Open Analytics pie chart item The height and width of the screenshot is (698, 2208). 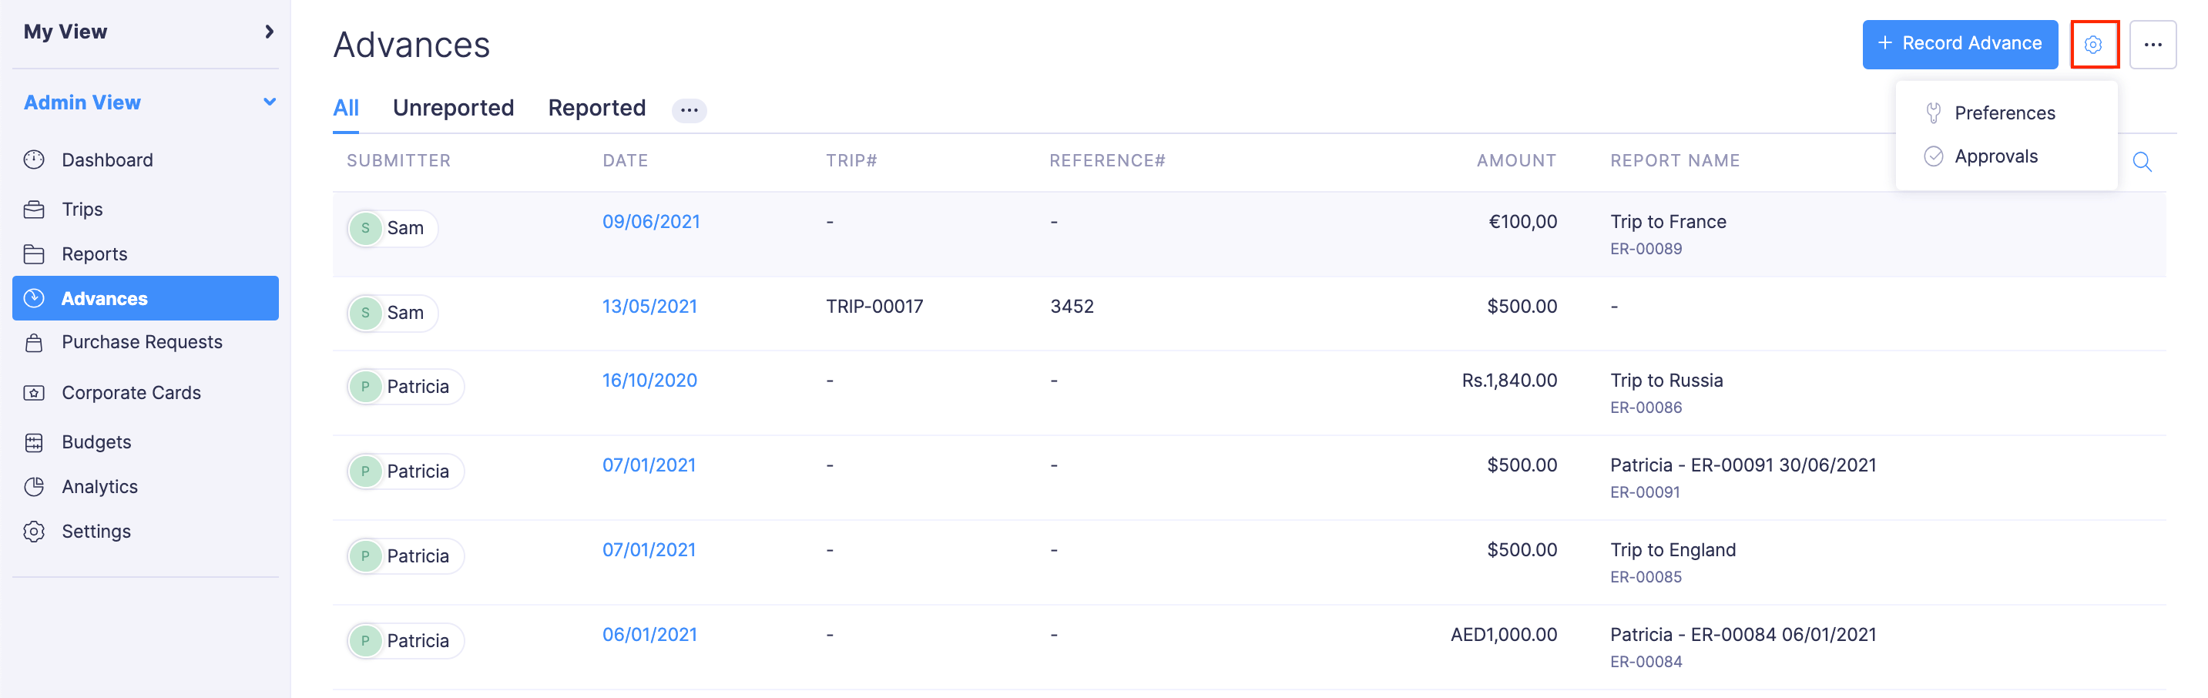35,487
